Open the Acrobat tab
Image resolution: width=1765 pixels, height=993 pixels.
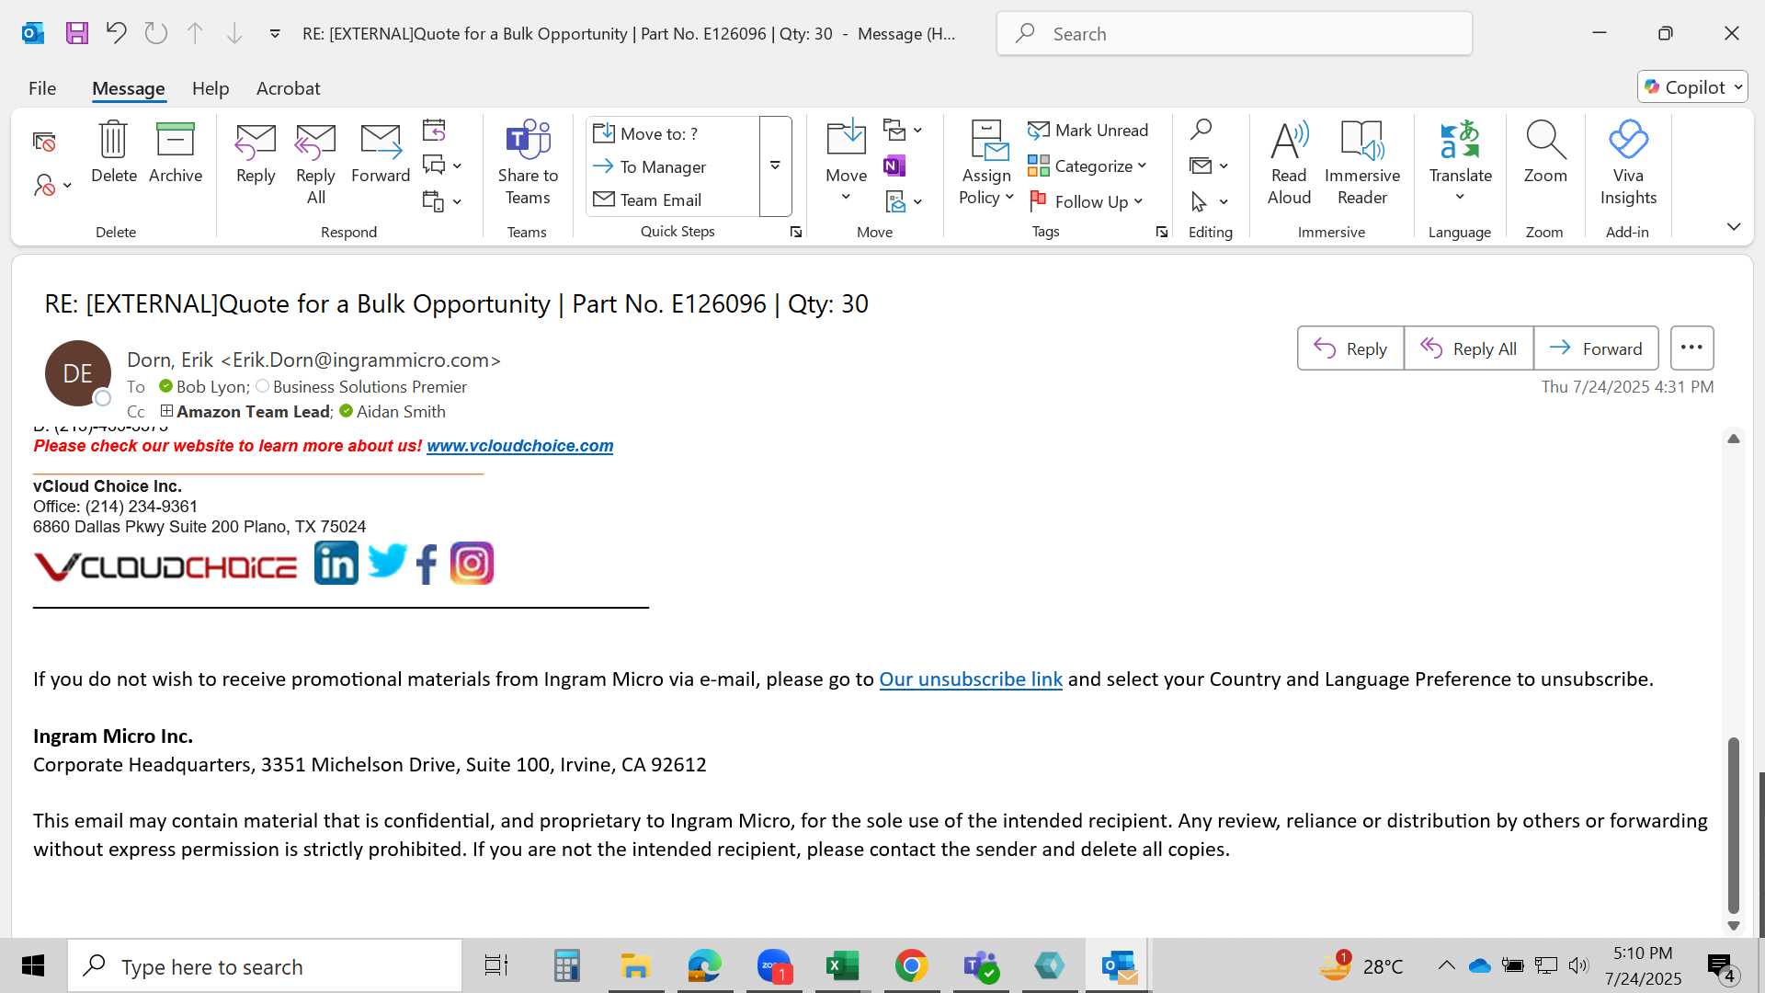click(288, 88)
